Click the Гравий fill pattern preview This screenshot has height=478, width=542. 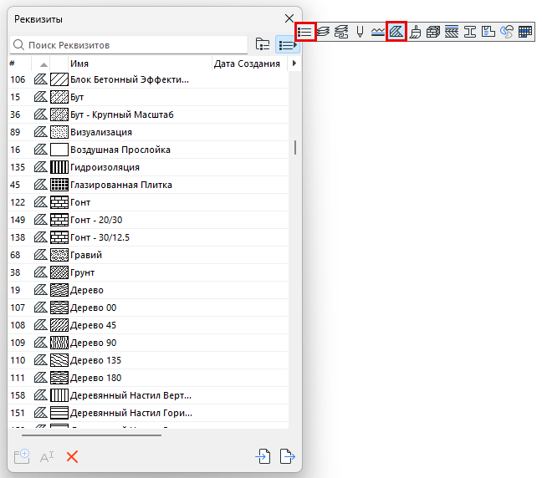[x=59, y=255]
